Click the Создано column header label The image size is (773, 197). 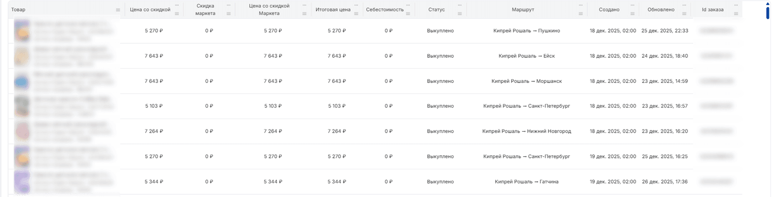[609, 10]
